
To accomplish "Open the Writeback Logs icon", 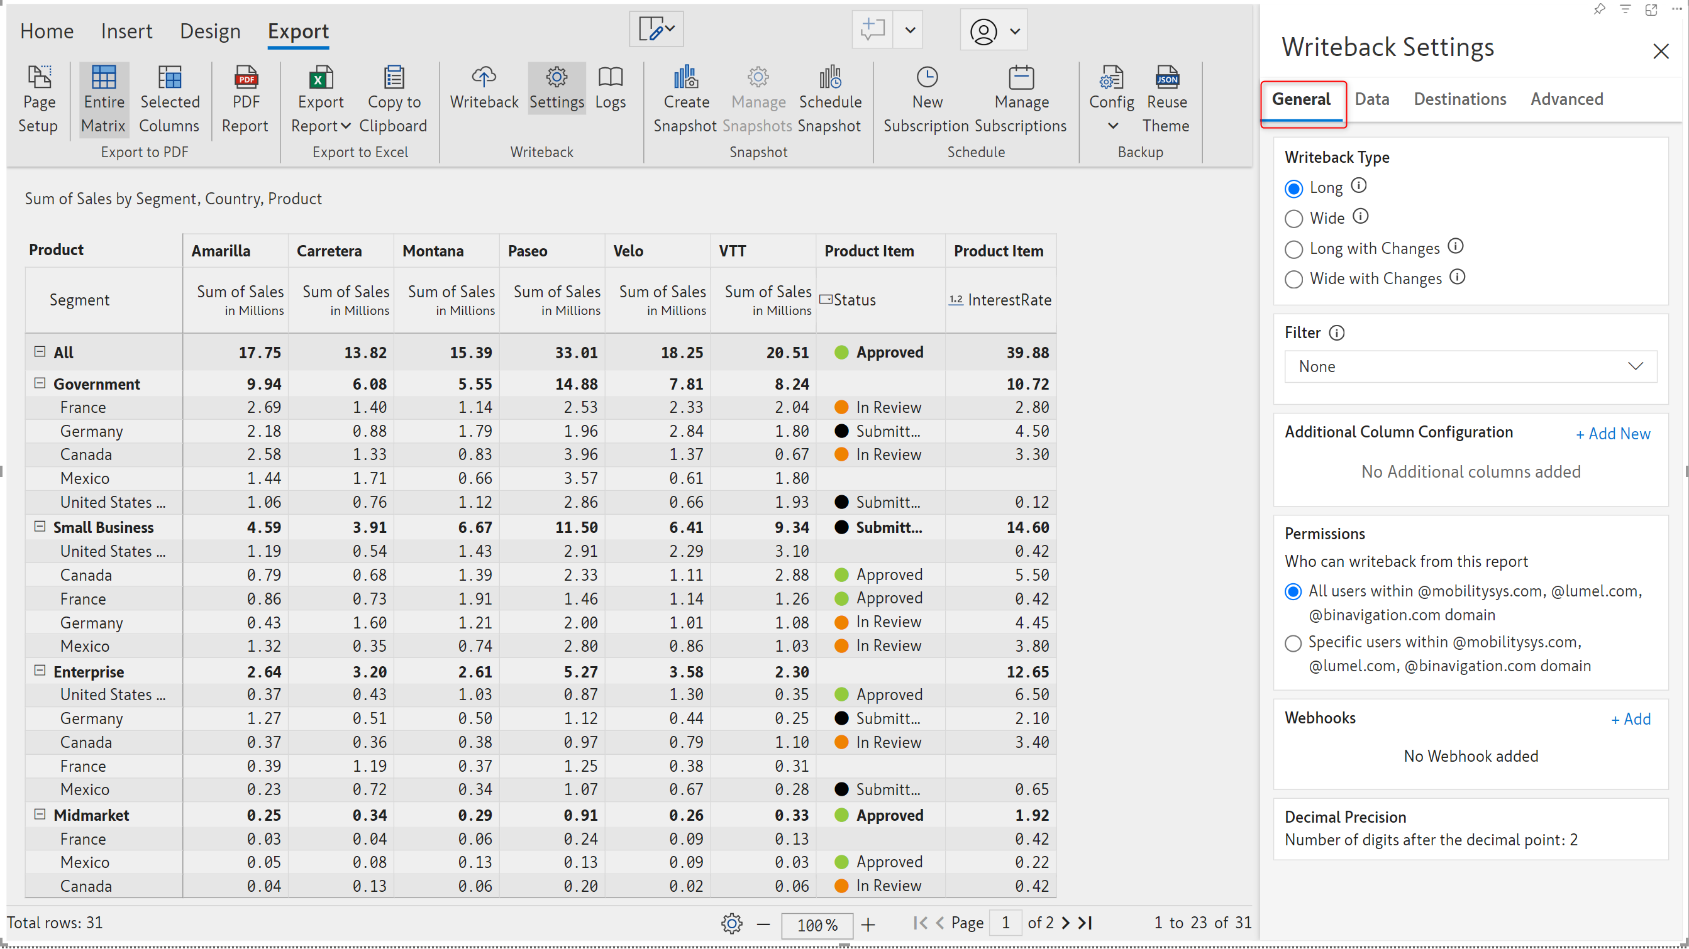I will pos(610,78).
